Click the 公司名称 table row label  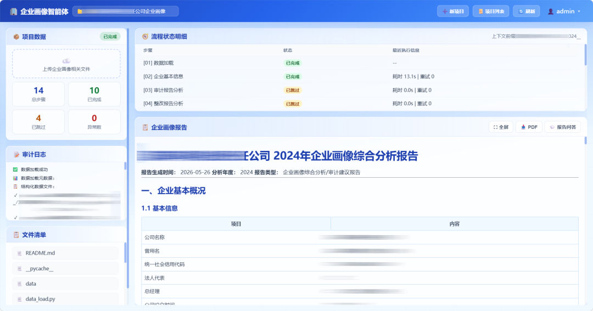(155, 238)
